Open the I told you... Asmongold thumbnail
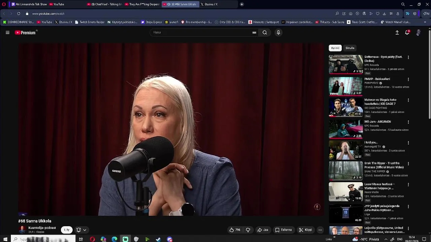Viewport: 431px width, 242px height. [346, 150]
